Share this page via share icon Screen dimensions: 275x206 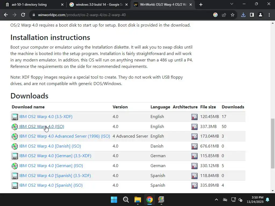pyautogui.click(x=224, y=15)
